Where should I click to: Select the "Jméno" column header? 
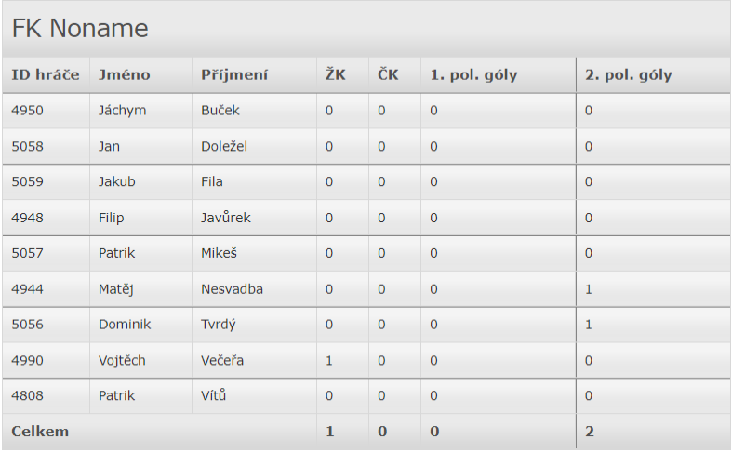124,75
